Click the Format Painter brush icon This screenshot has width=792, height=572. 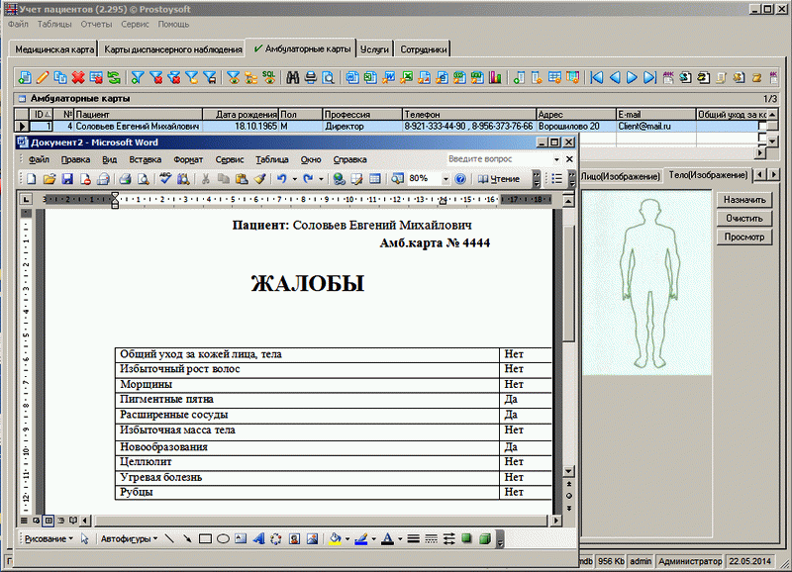tap(259, 179)
